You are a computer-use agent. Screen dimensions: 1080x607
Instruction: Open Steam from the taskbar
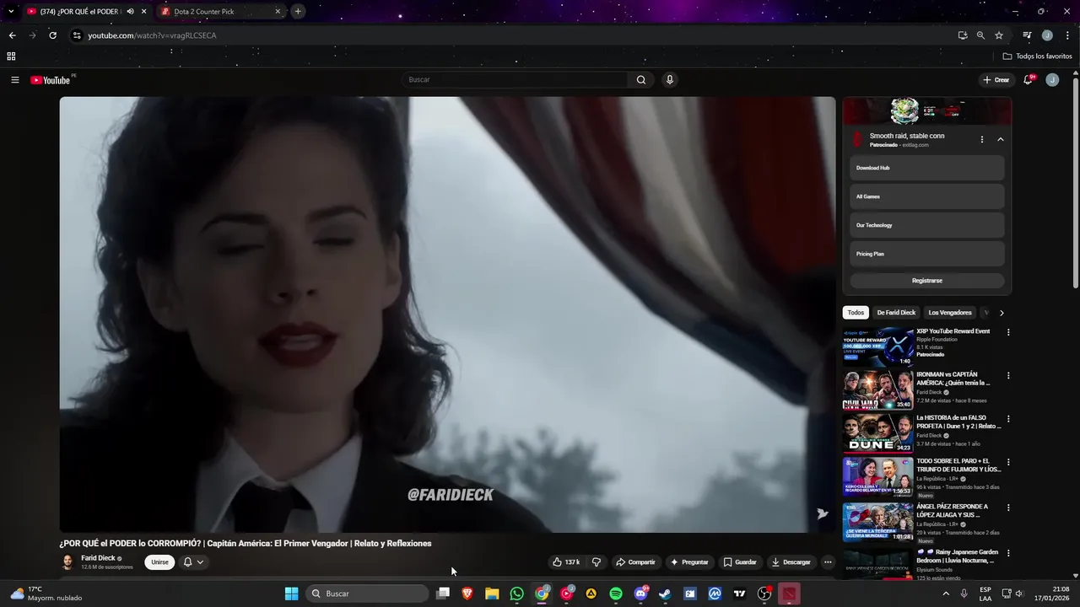tap(665, 594)
